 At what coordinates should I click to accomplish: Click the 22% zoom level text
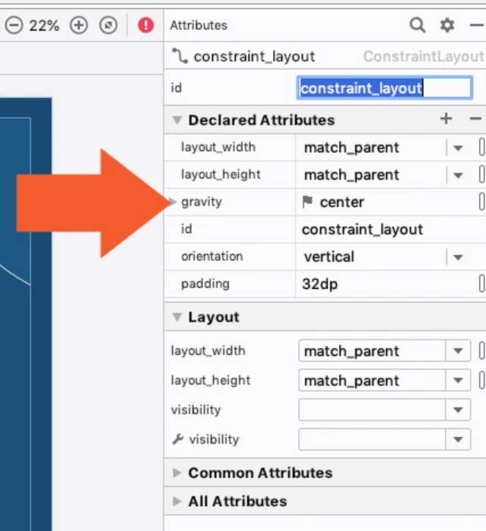click(44, 25)
